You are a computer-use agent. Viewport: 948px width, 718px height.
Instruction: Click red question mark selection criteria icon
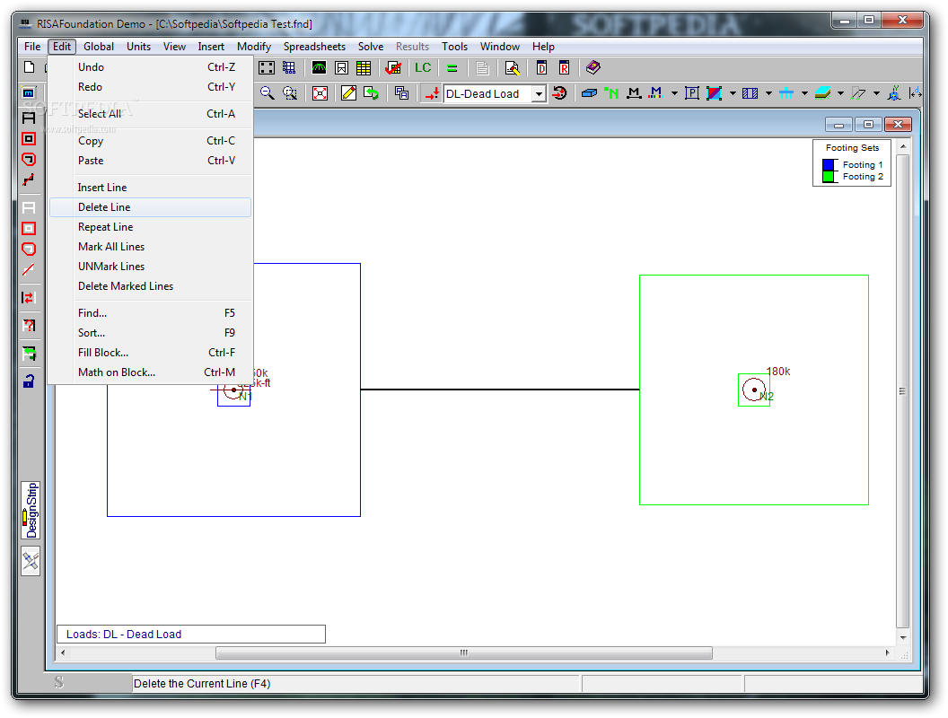(29, 325)
